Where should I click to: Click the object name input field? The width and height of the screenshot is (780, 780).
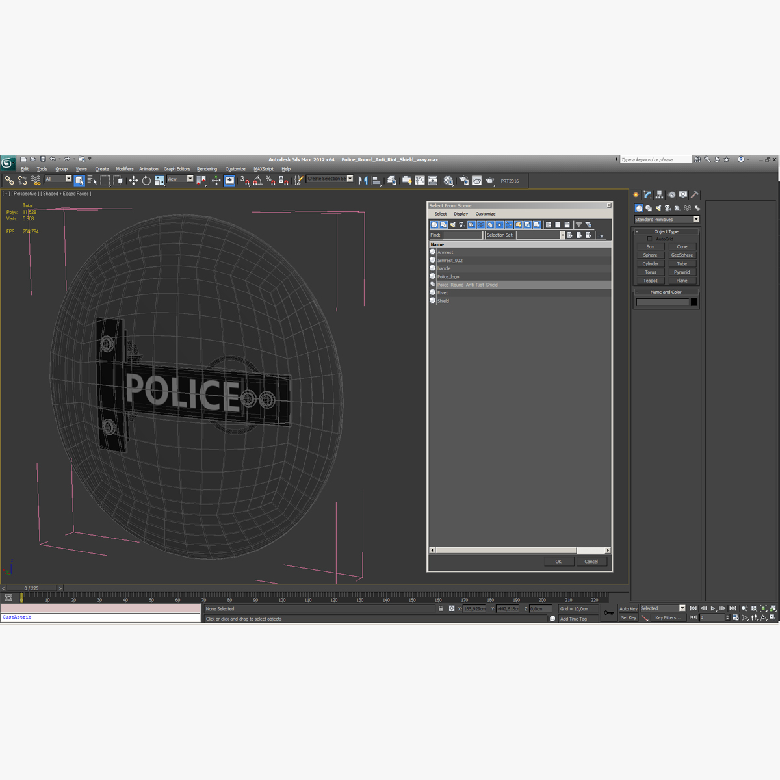click(x=662, y=302)
